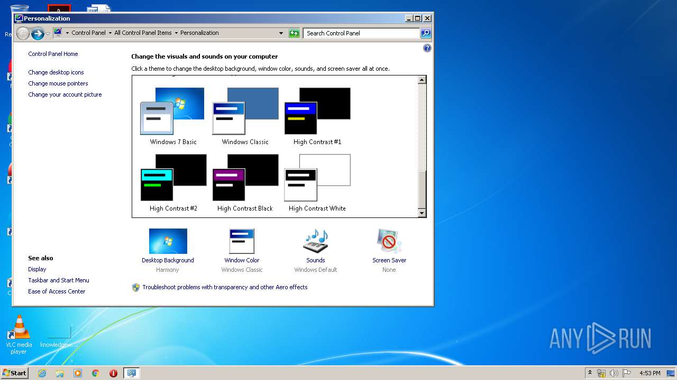Viewport: 677px width, 380px height.
Task: Open Change desktop icons link
Action: pyautogui.click(x=56, y=72)
